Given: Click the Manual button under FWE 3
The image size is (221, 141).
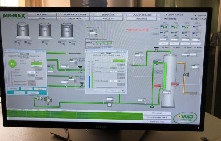Looking at the screenshot, I should tap(185, 44).
